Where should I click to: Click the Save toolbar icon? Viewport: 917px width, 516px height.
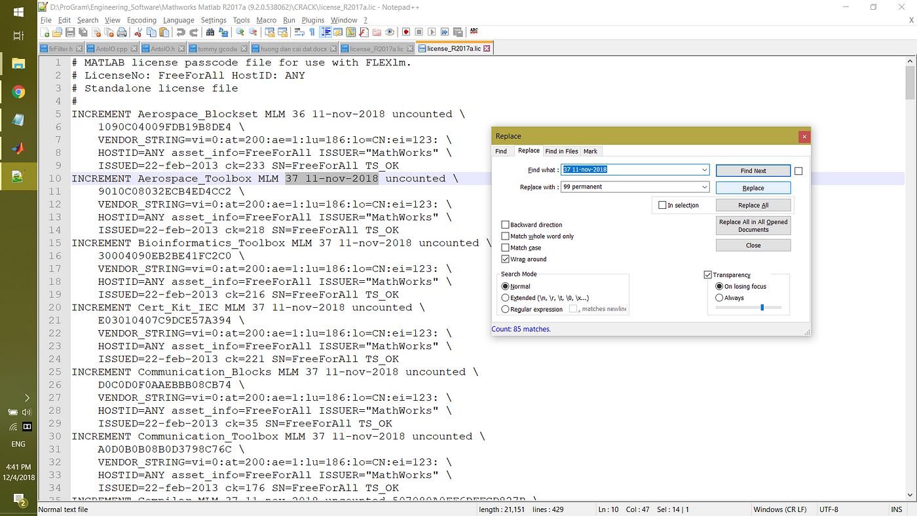pos(69,31)
